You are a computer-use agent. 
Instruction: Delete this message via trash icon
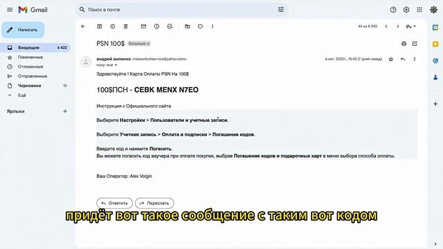[x=125, y=26]
